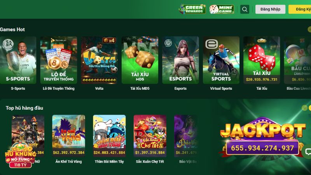Screen dimensions: 311x175
Task: Click the Jackpot amount banner
Action: tap(262, 148)
